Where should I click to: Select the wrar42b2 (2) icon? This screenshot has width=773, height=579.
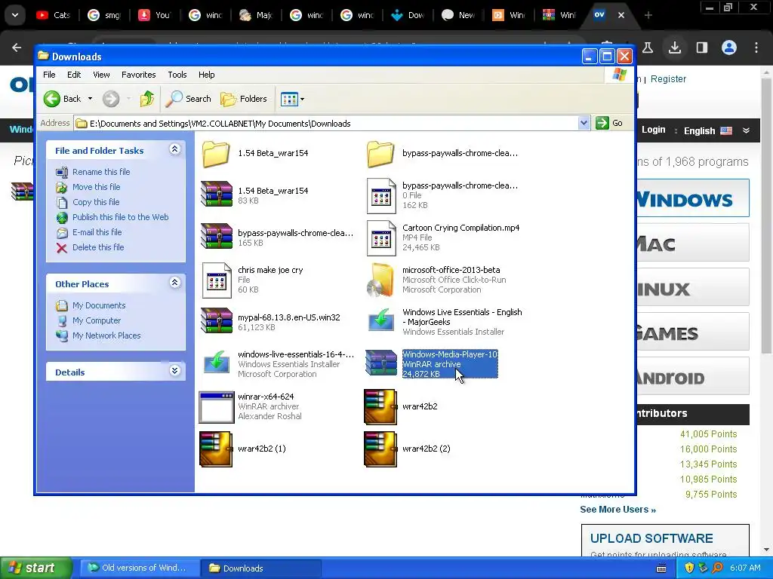coord(380,449)
